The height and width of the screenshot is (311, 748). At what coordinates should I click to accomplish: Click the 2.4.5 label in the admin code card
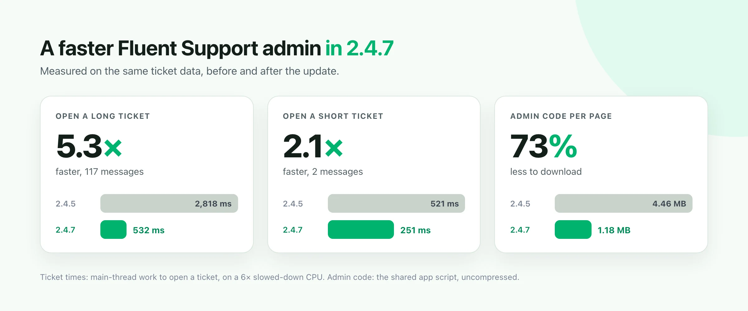coord(520,204)
